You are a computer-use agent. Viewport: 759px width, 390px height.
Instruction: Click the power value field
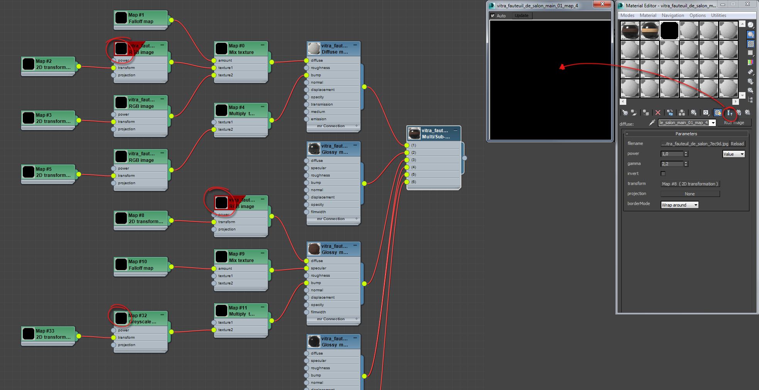[672, 154]
